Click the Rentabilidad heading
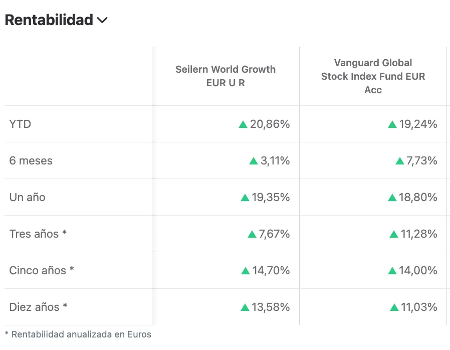The height and width of the screenshot is (350, 450). coord(49,20)
